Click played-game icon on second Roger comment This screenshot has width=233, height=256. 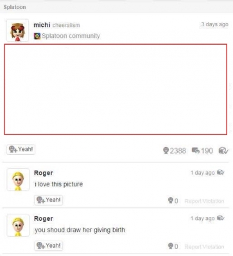221,218
